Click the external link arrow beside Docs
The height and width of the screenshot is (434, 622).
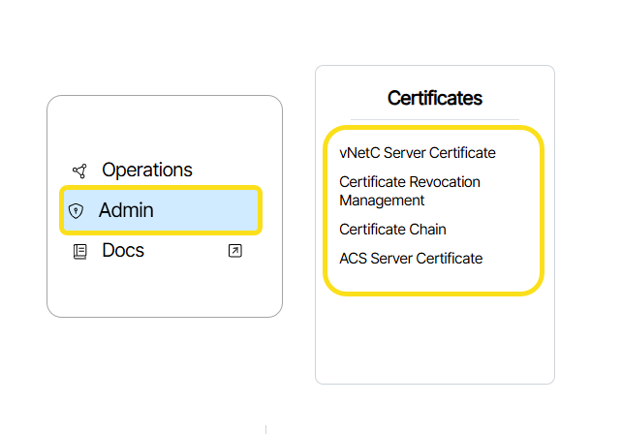[234, 251]
